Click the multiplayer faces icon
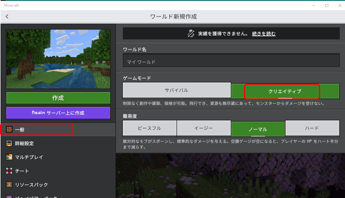The height and width of the screenshot is (198, 345). pos(9,157)
